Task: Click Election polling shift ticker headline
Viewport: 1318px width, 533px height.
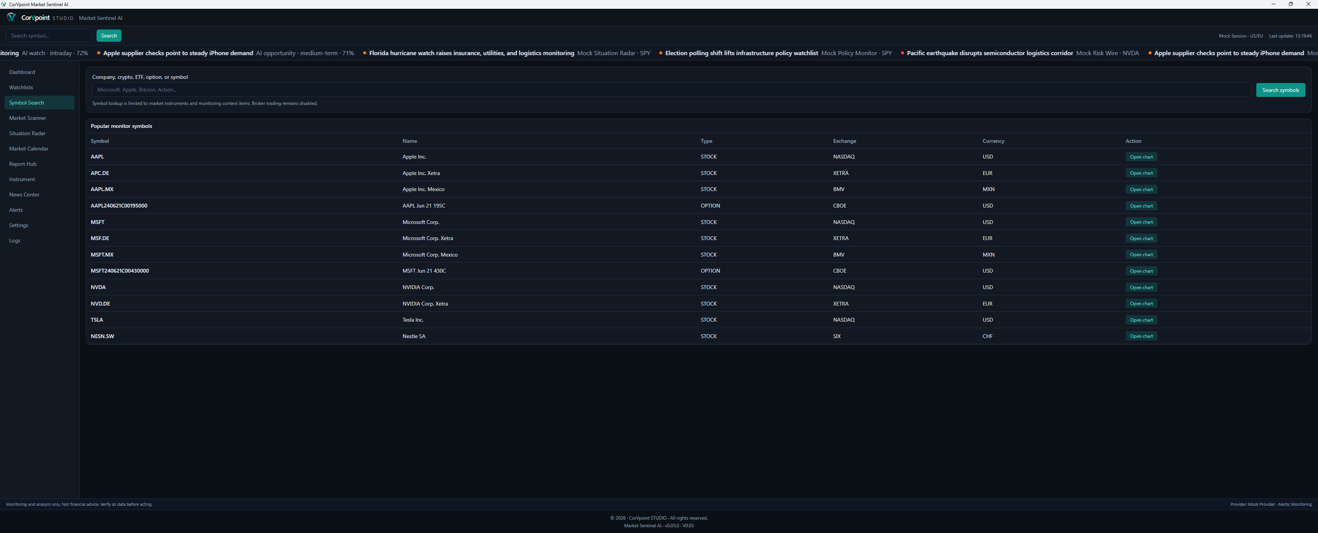Action: [x=741, y=53]
